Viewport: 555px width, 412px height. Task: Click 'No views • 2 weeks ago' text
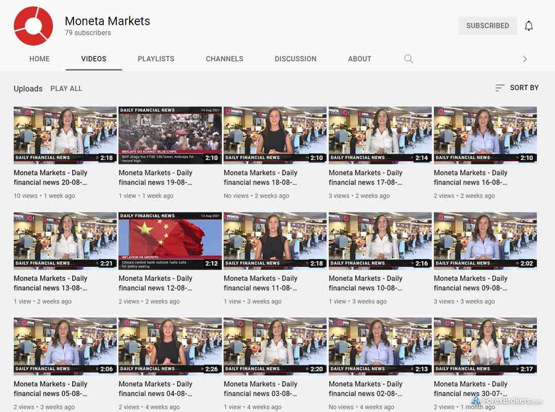[256, 196]
